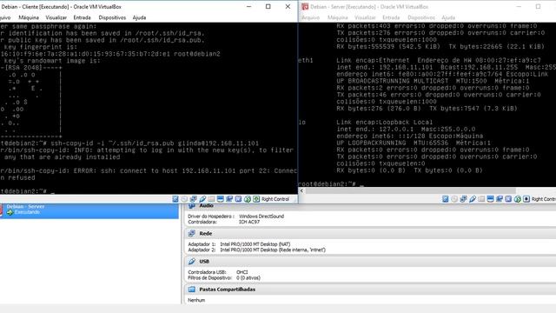This screenshot has height=313, width=556.
Task: Open the USB section header link
Action: pyautogui.click(x=204, y=262)
